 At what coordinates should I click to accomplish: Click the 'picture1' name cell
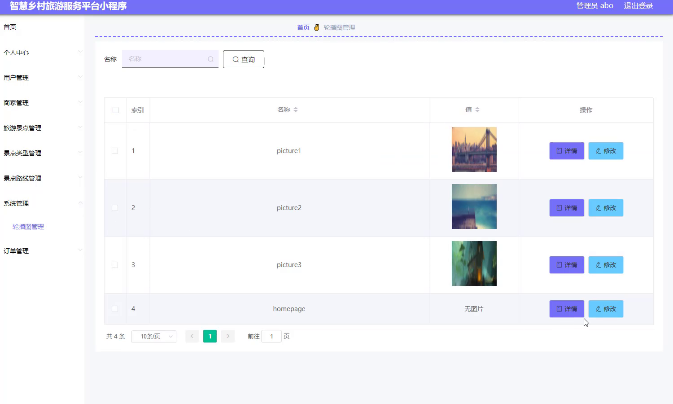point(289,151)
